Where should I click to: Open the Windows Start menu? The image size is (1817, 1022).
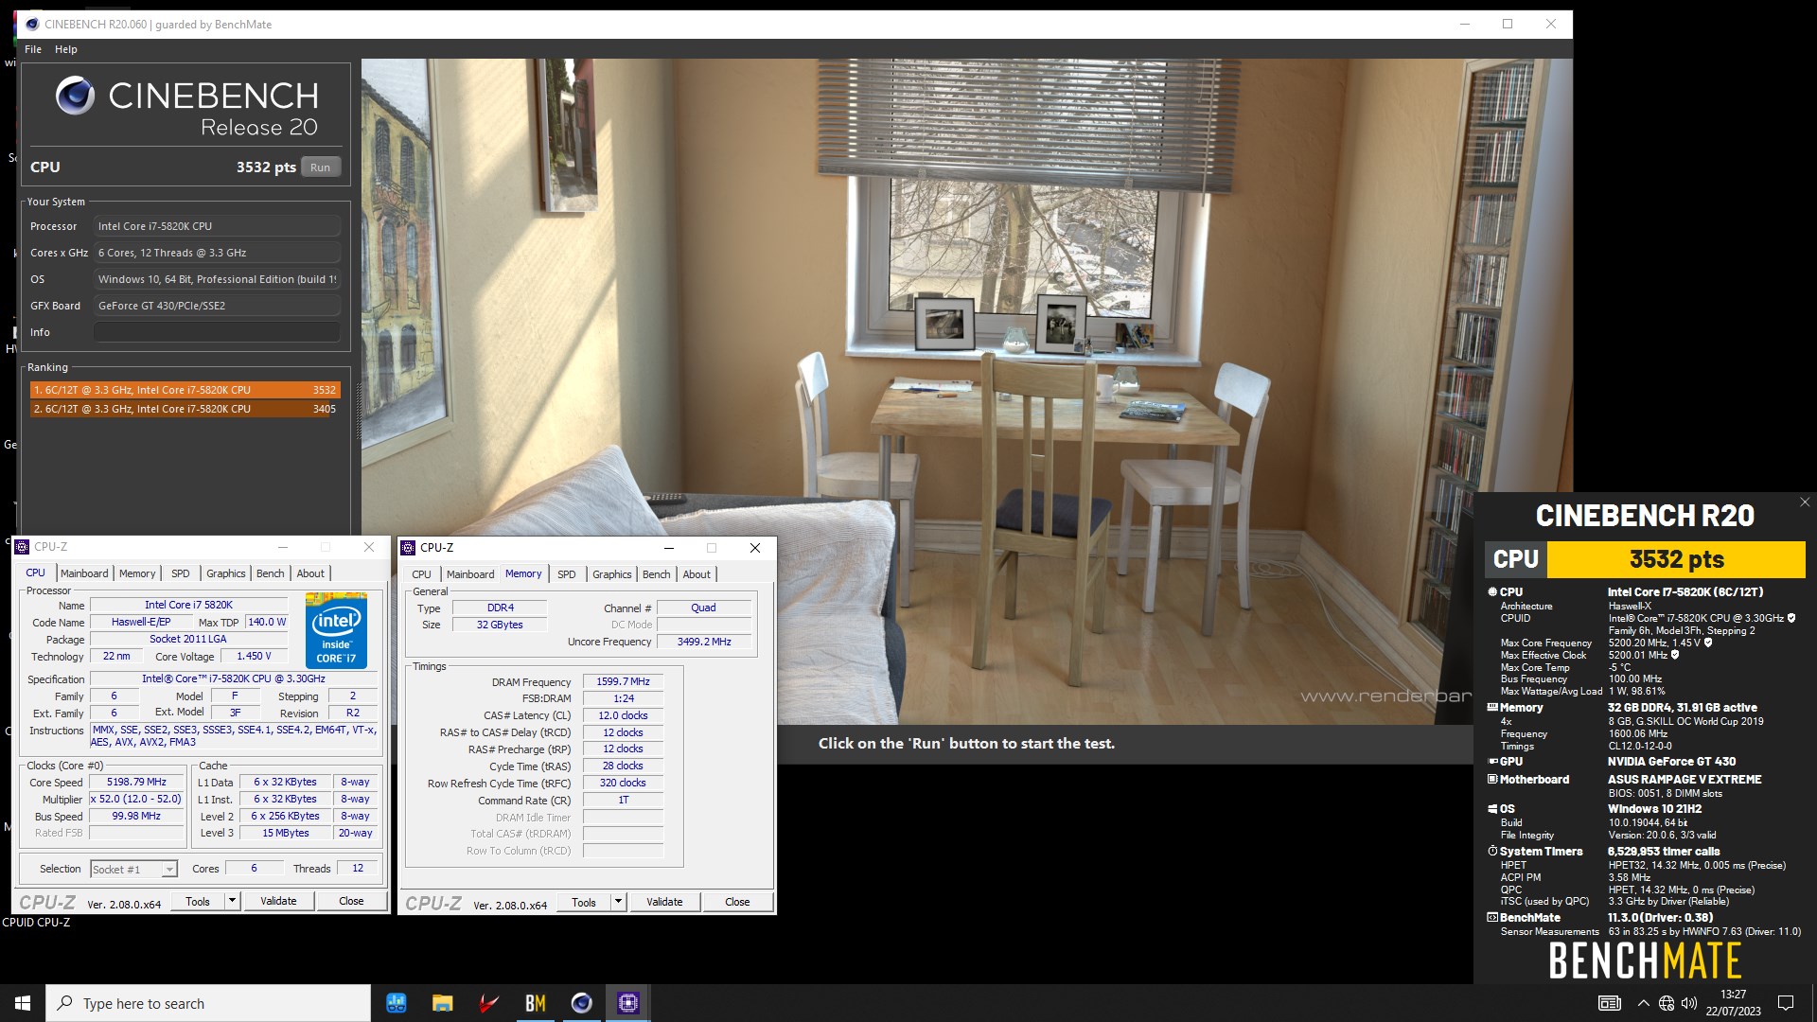pos(23,1003)
